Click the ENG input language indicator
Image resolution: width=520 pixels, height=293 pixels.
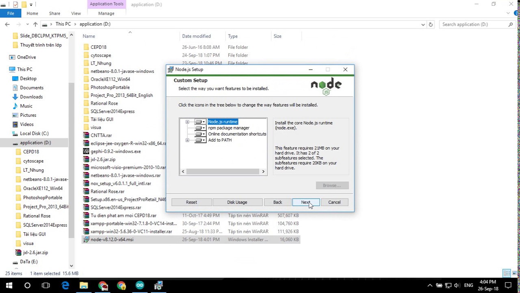click(x=468, y=285)
